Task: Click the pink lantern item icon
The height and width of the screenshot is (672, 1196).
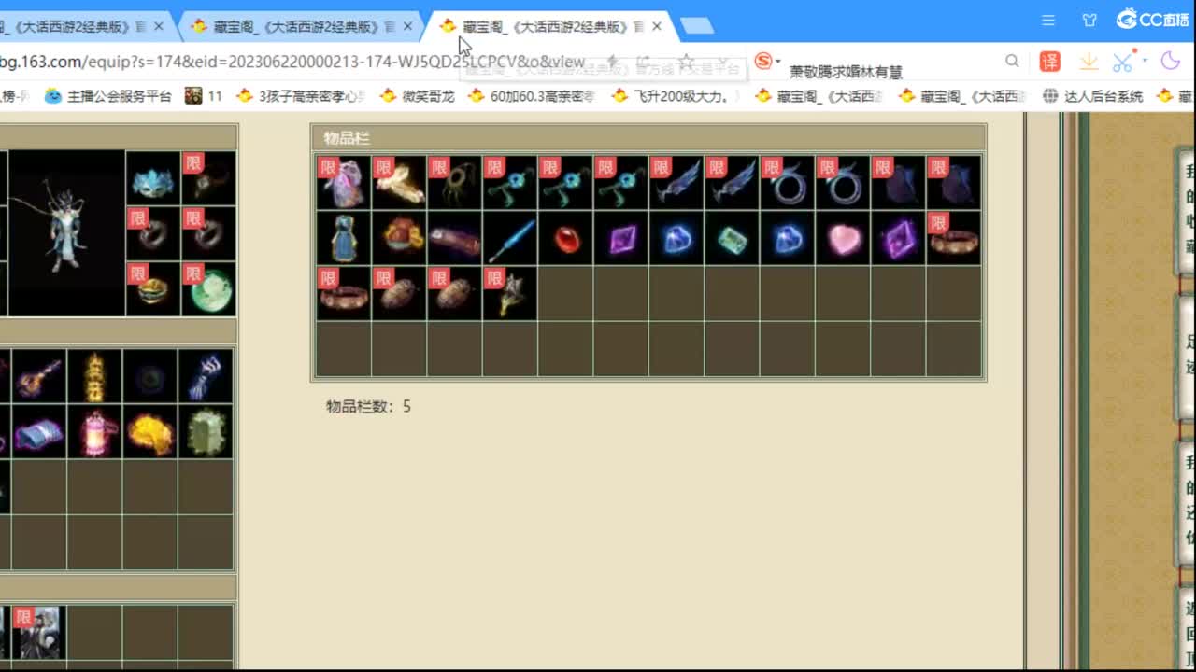Action: tap(94, 431)
